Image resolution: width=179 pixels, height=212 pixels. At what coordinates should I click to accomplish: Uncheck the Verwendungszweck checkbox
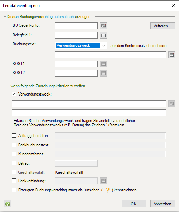14,94
